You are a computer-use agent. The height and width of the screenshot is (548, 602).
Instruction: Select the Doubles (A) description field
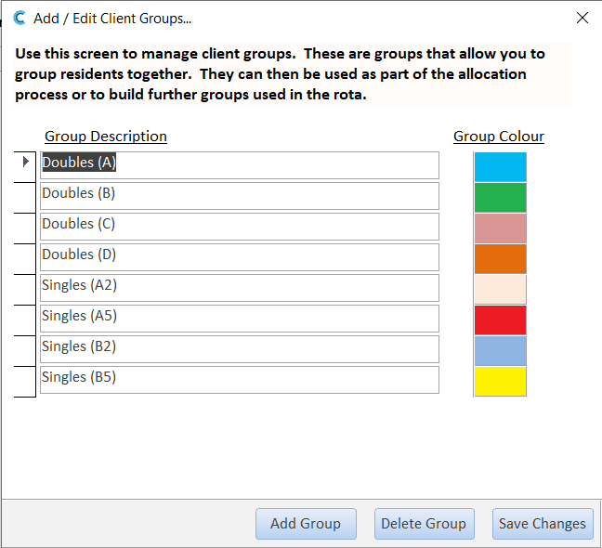click(x=240, y=165)
